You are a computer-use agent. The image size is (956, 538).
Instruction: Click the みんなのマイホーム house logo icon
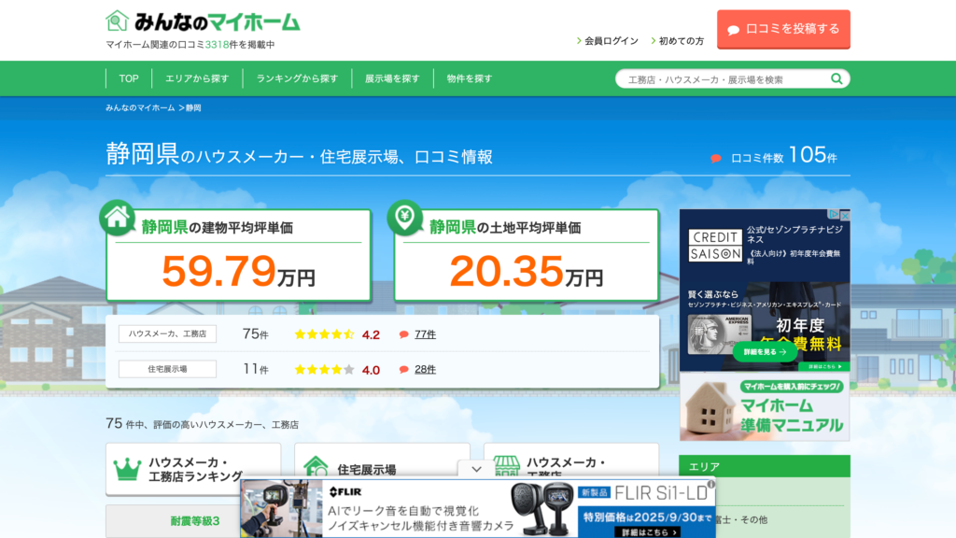click(x=118, y=21)
